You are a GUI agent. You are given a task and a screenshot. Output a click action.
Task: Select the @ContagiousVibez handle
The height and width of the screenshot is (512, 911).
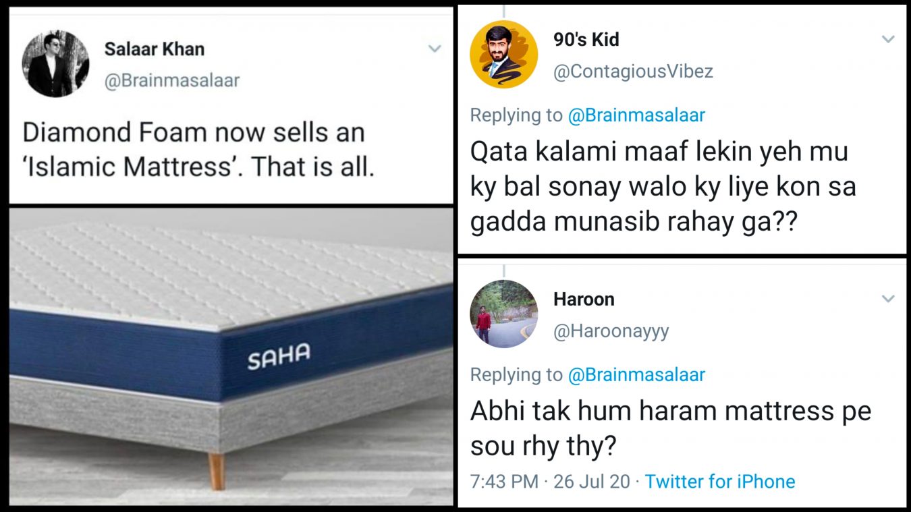tap(634, 70)
